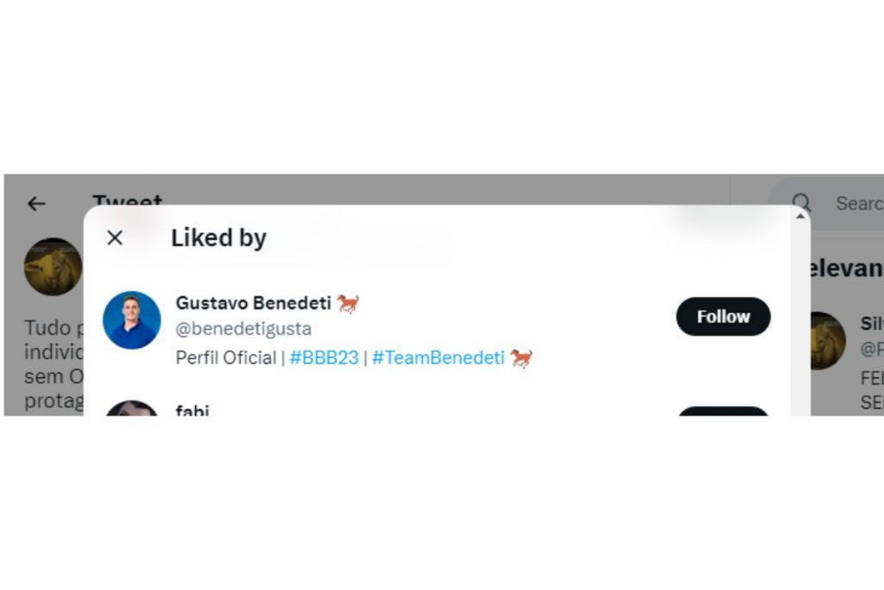
Task: Click the back arrow beside Tweet
Action: tap(35, 204)
